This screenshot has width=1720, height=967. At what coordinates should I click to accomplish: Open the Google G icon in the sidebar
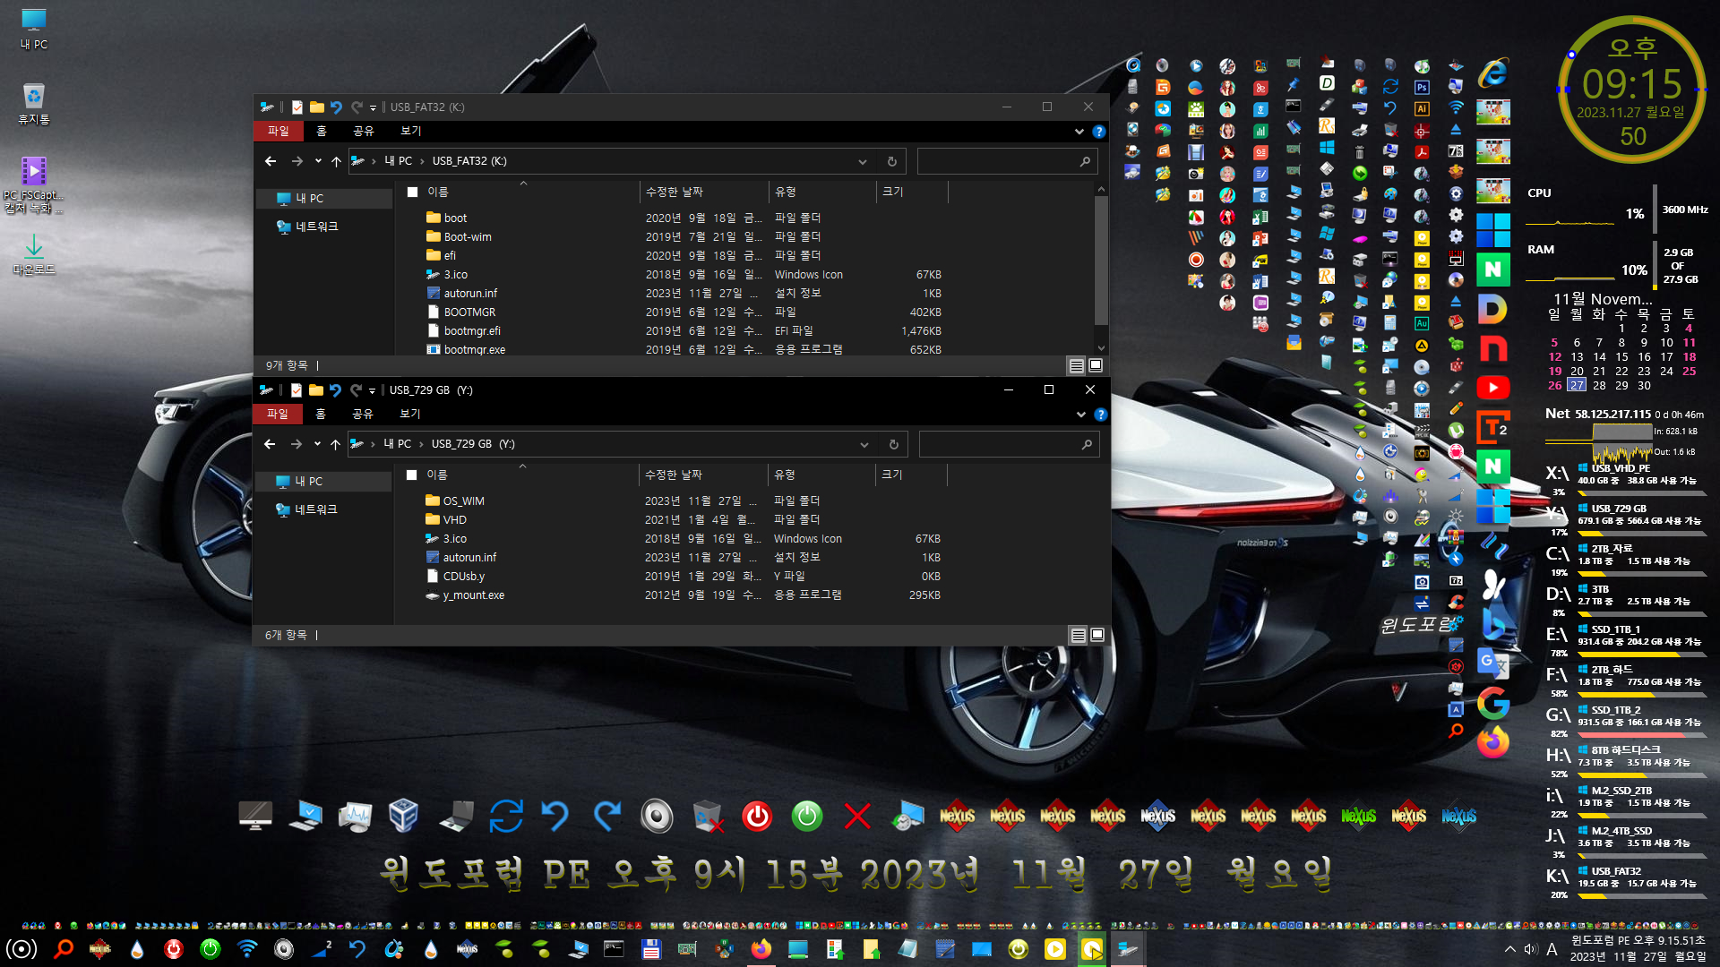(x=1492, y=703)
